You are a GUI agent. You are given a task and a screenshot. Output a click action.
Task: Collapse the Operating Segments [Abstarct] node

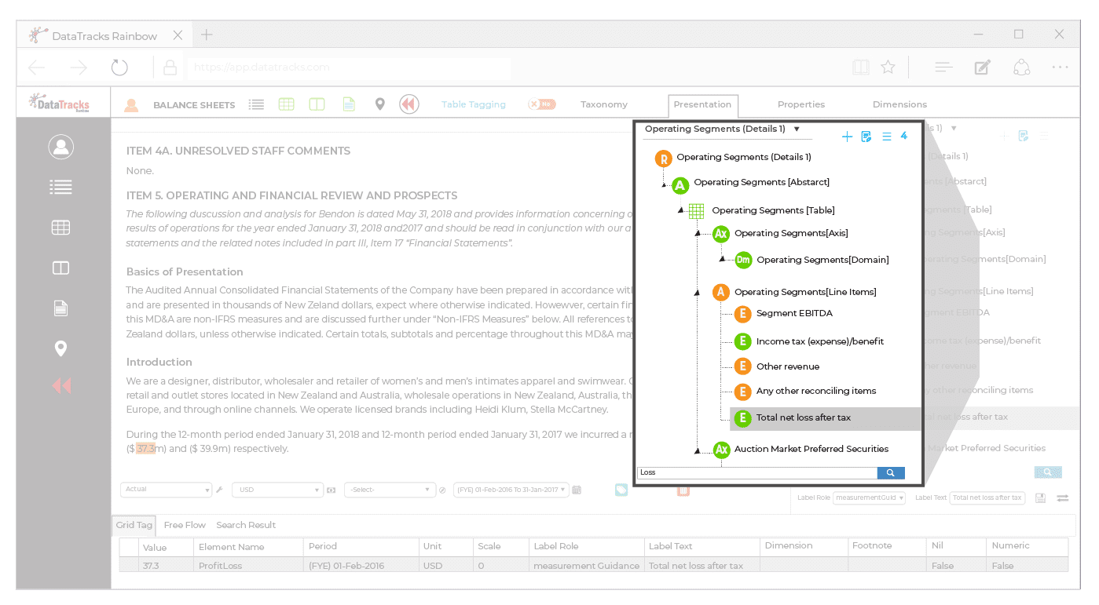664,186
